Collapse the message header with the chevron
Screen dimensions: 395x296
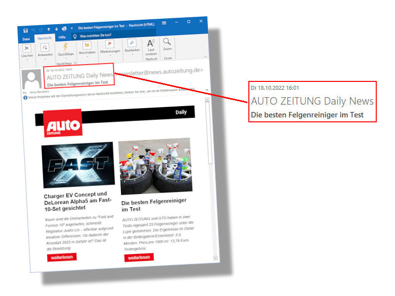click(x=207, y=90)
